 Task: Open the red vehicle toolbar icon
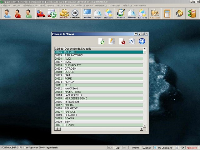click(41, 13)
